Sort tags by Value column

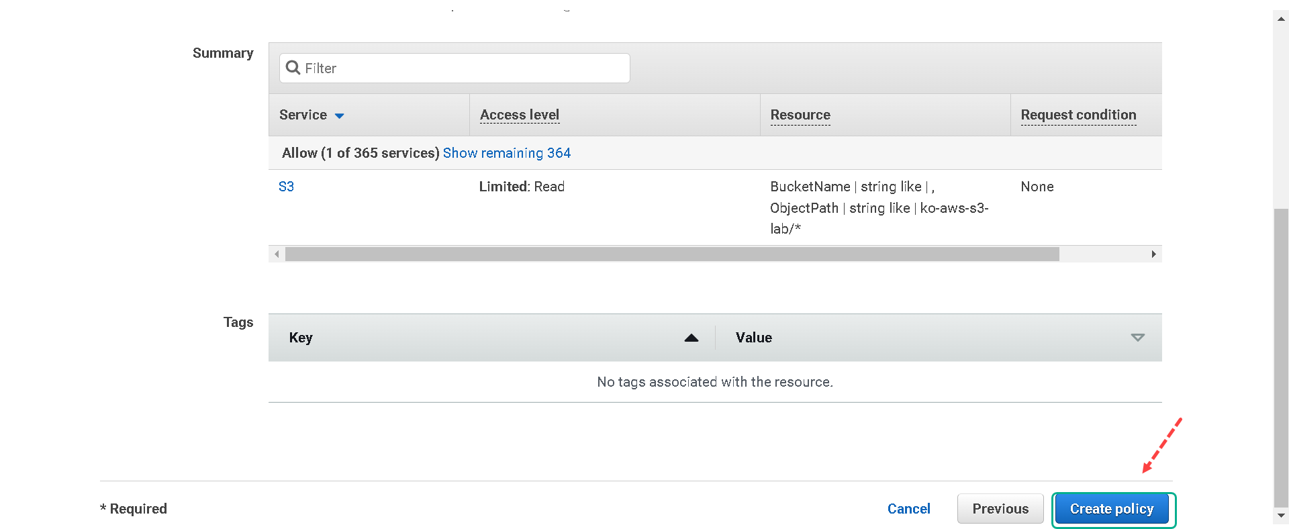(x=753, y=338)
